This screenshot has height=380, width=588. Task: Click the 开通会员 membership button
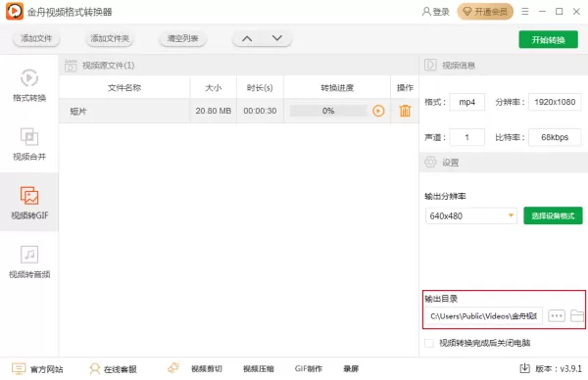click(x=485, y=12)
